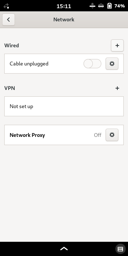
Task: Click the battery icon in the status bar
Action: point(110,6)
